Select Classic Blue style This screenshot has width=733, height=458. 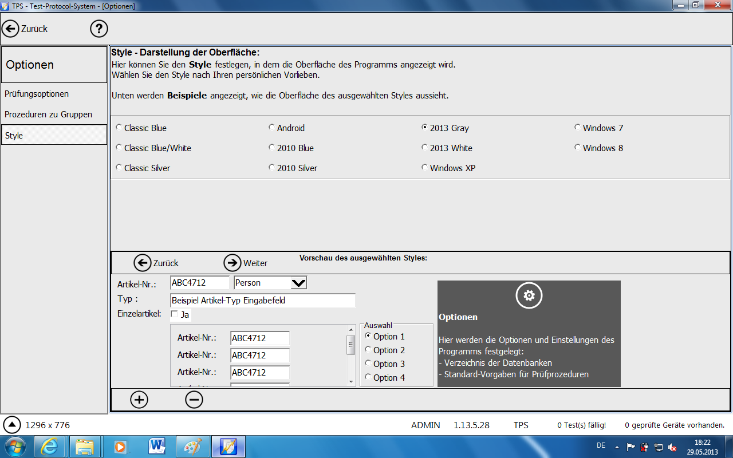pyautogui.click(x=141, y=128)
